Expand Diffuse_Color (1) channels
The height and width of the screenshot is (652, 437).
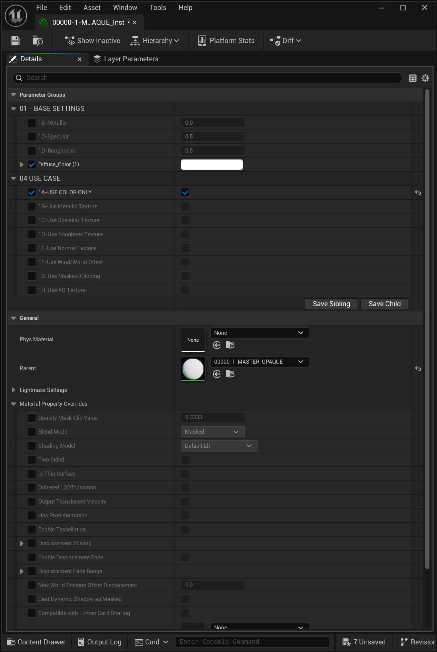tap(22, 165)
